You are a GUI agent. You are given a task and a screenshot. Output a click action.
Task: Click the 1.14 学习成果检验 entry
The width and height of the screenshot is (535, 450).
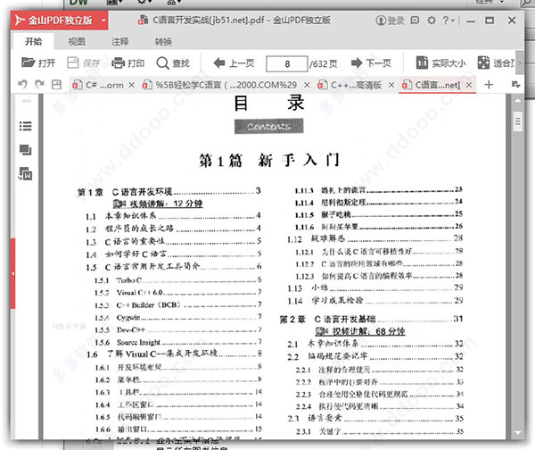pos(375,300)
